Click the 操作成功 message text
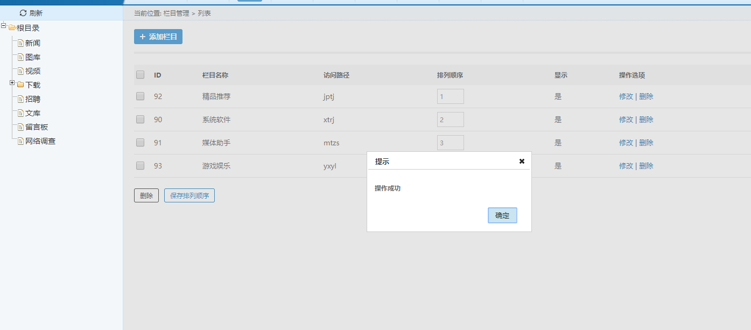The width and height of the screenshot is (751, 330). 388,188
